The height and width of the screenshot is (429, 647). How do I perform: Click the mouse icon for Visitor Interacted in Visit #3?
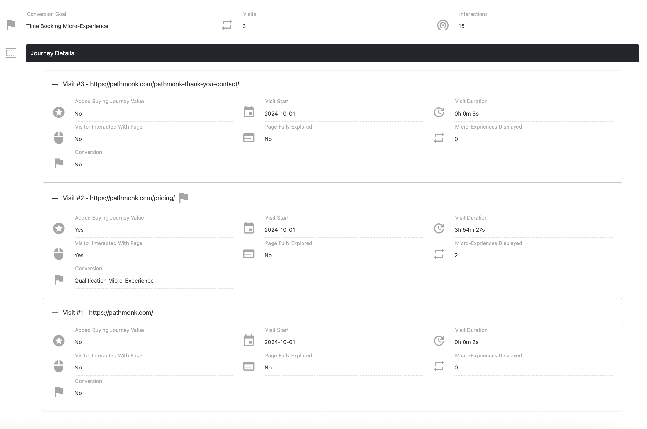[59, 137]
